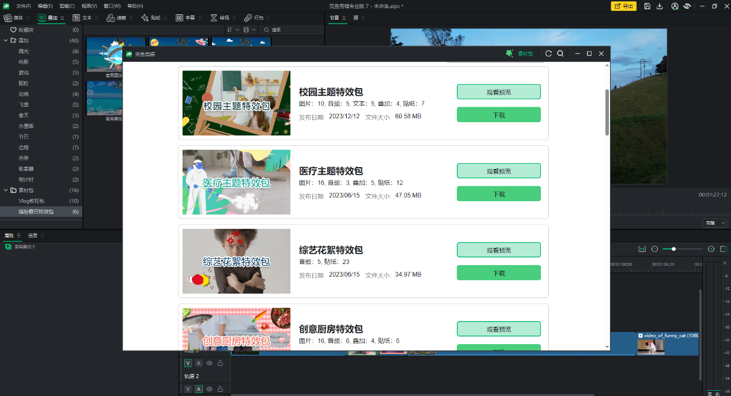Viewport: 731px width, 396px height.
Task: Lock track 2 with the padlock toggle
Action: [x=219, y=363]
